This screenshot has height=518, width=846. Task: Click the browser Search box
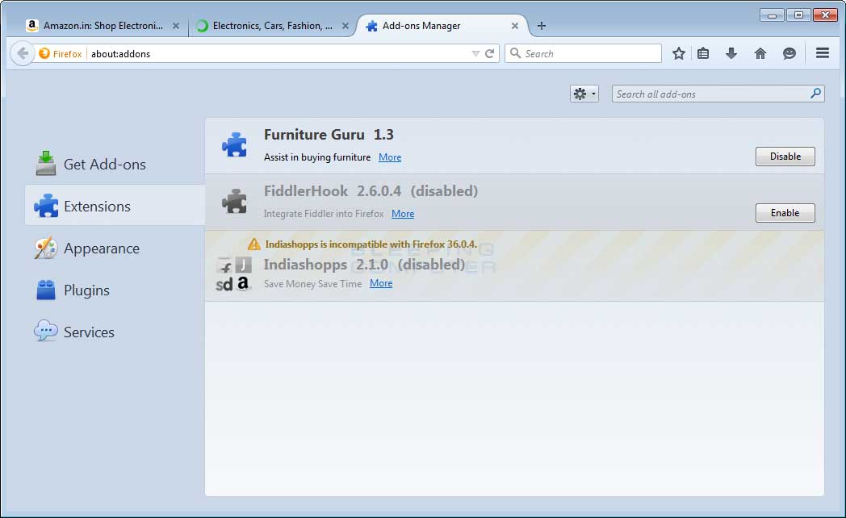584,53
